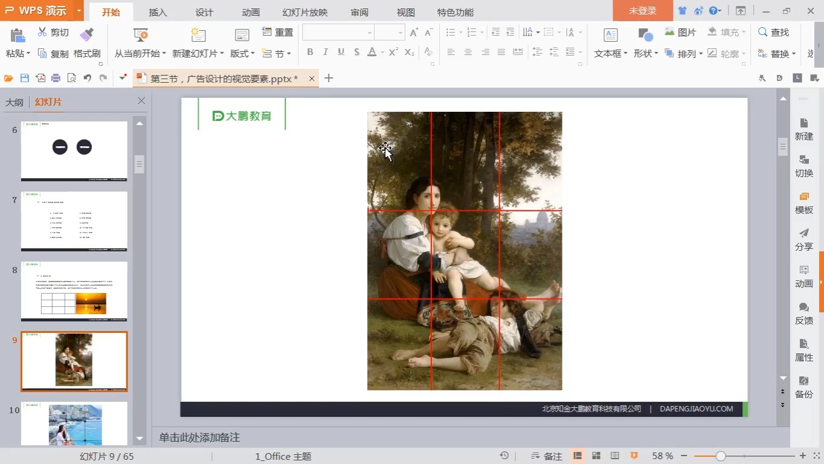The width and height of the screenshot is (824, 464).
Task: Select the Format Painter (格式刷) brush
Action: click(87, 34)
